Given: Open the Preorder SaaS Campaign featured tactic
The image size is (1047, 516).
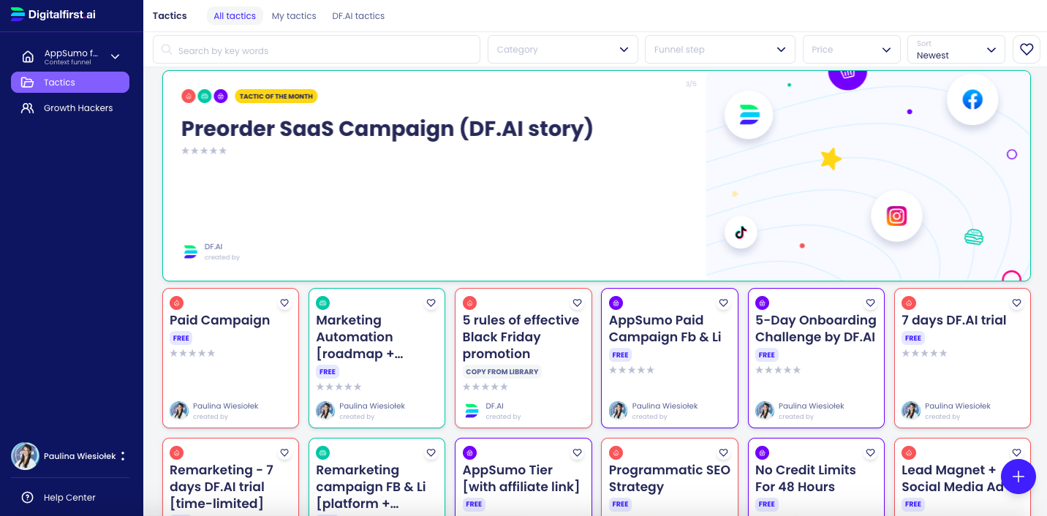Looking at the screenshot, I should click(387, 129).
